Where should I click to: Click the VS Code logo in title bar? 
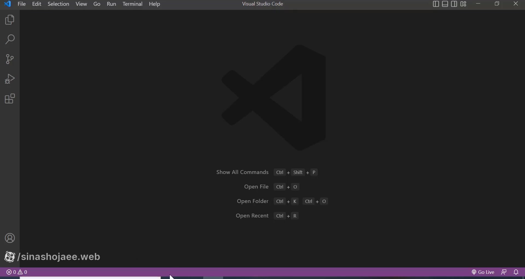pos(8,4)
